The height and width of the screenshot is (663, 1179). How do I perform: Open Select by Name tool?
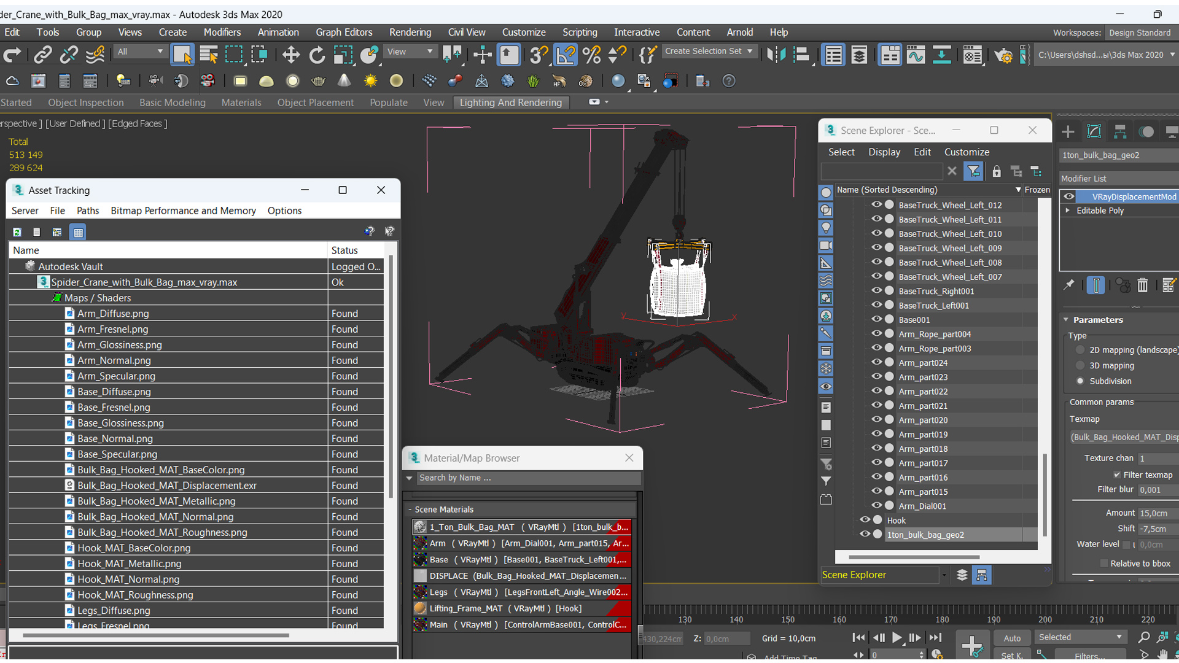pyautogui.click(x=209, y=55)
